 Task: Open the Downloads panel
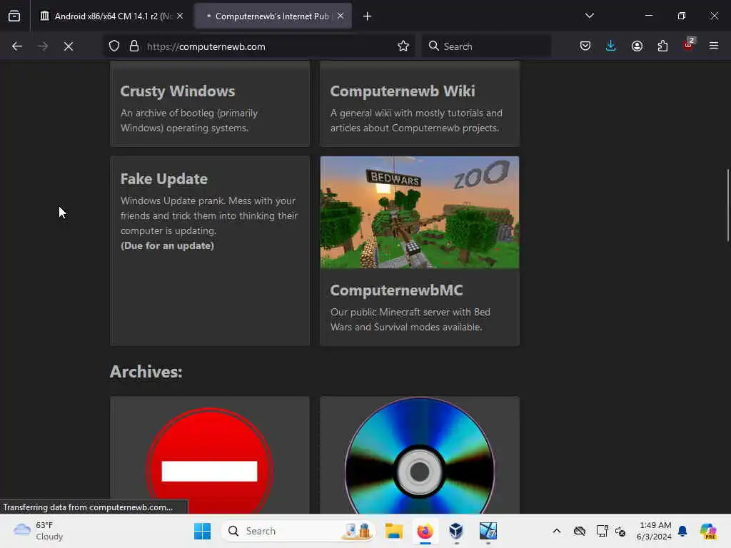click(611, 46)
